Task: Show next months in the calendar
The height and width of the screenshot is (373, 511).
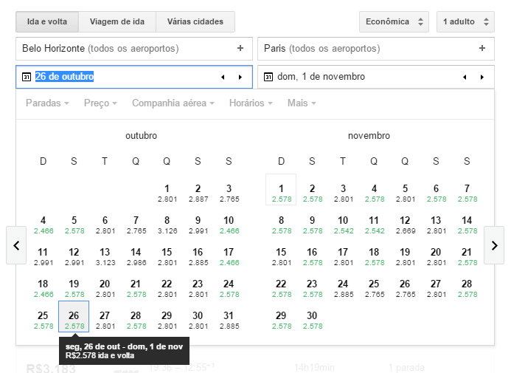Action: [494, 245]
